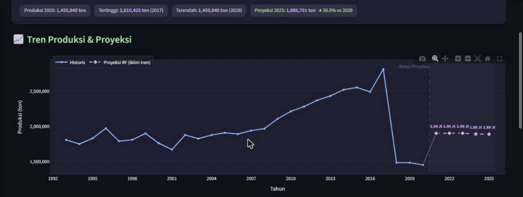Screen dimensions: 523x197
Task: Click the Terendah 1,450,840 ton chip
Action: (209, 10)
